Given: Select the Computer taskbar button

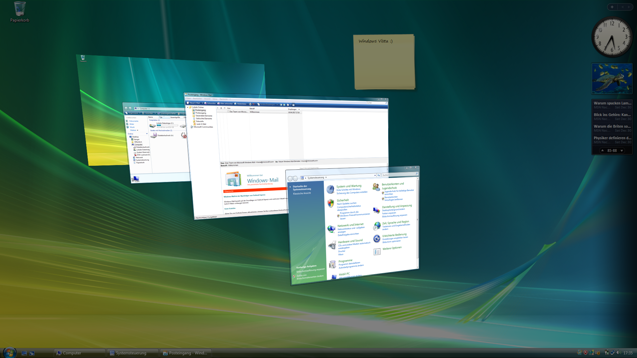Looking at the screenshot, I should (80, 353).
